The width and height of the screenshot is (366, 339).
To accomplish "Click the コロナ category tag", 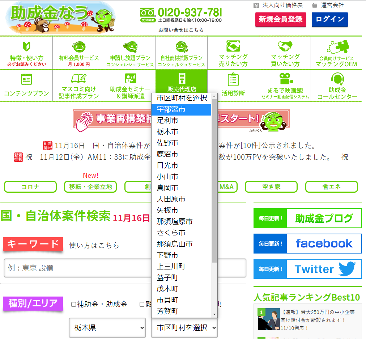I will pyautogui.click(x=30, y=187).
